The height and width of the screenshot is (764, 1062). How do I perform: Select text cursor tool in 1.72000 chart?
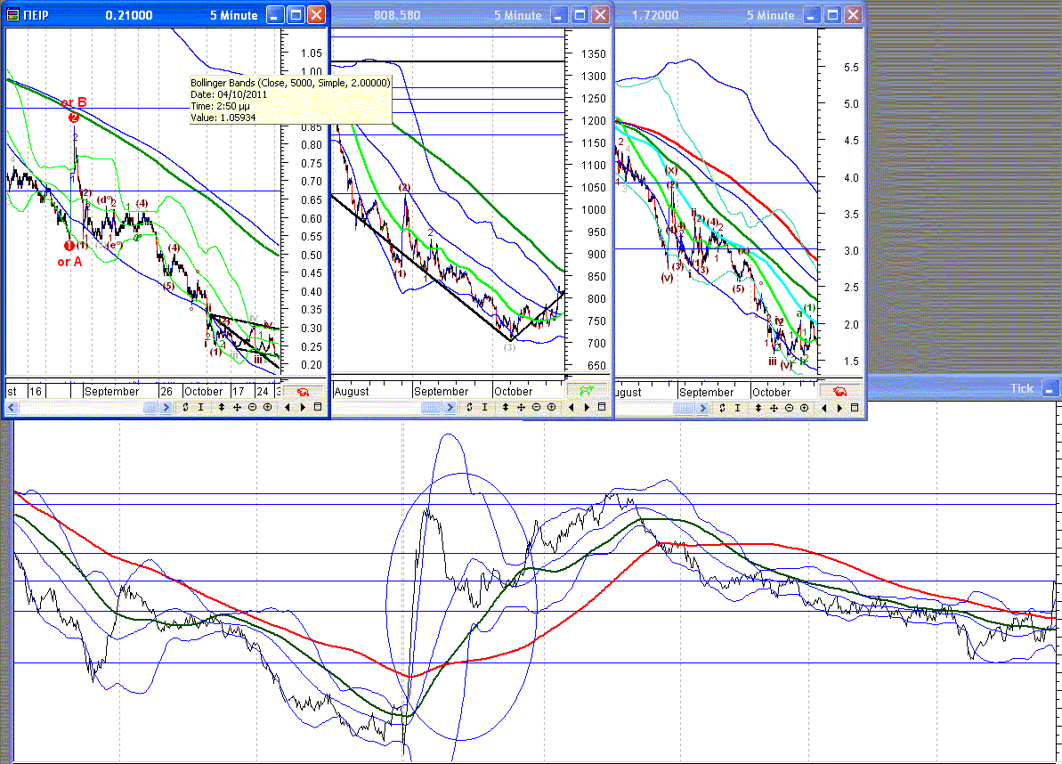737,408
